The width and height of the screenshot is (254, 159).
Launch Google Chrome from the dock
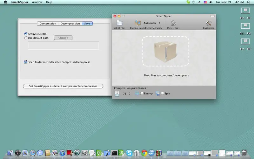pos(144,153)
